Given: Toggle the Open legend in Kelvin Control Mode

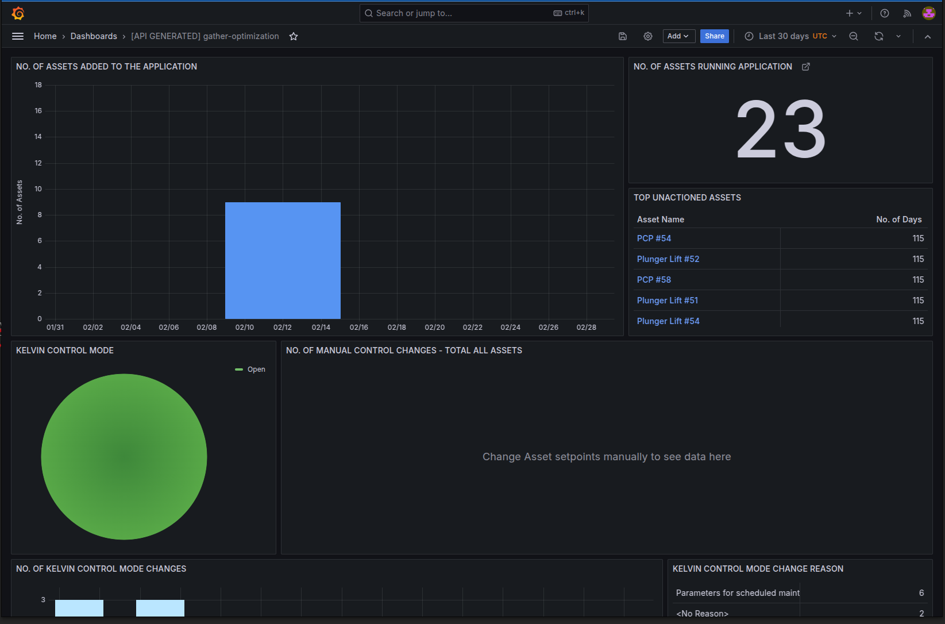Looking at the screenshot, I should point(256,369).
